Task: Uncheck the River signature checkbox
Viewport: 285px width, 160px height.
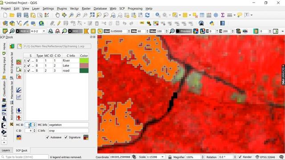Action: pos(28,60)
